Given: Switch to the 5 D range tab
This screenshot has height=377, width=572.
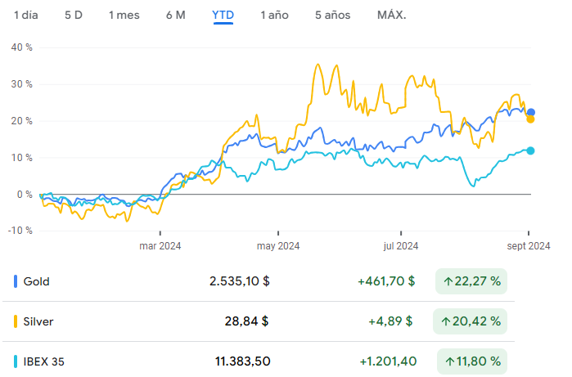Looking at the screenshot, I should [74, 16].
